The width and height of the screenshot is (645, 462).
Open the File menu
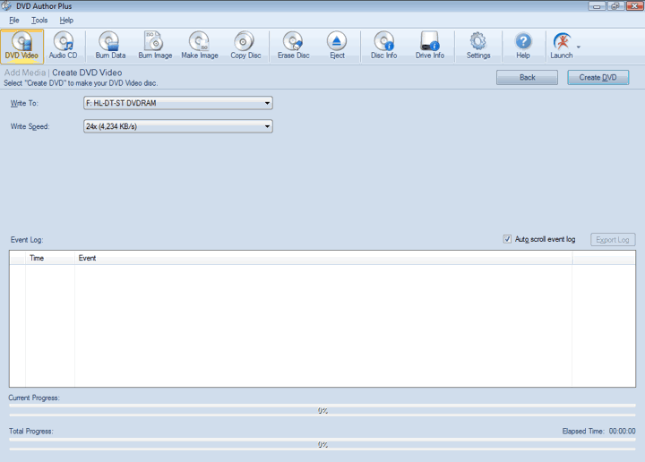[x=14, y=20]
